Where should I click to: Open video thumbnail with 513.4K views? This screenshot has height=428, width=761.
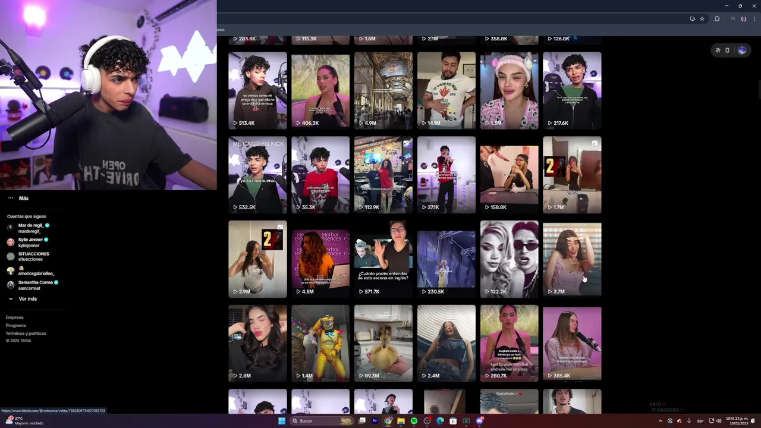257,90
